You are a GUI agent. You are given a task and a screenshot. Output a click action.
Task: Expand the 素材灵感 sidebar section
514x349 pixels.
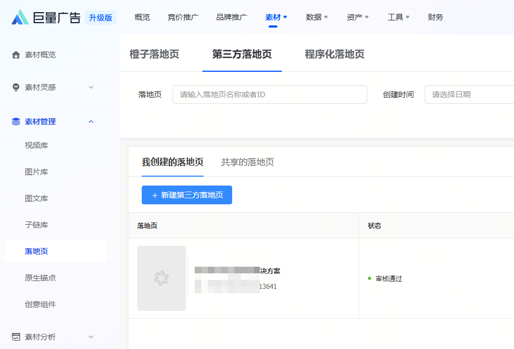(91, 87)
